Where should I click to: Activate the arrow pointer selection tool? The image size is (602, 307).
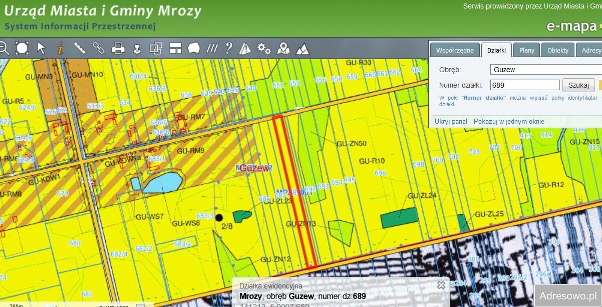pos(41,48)
